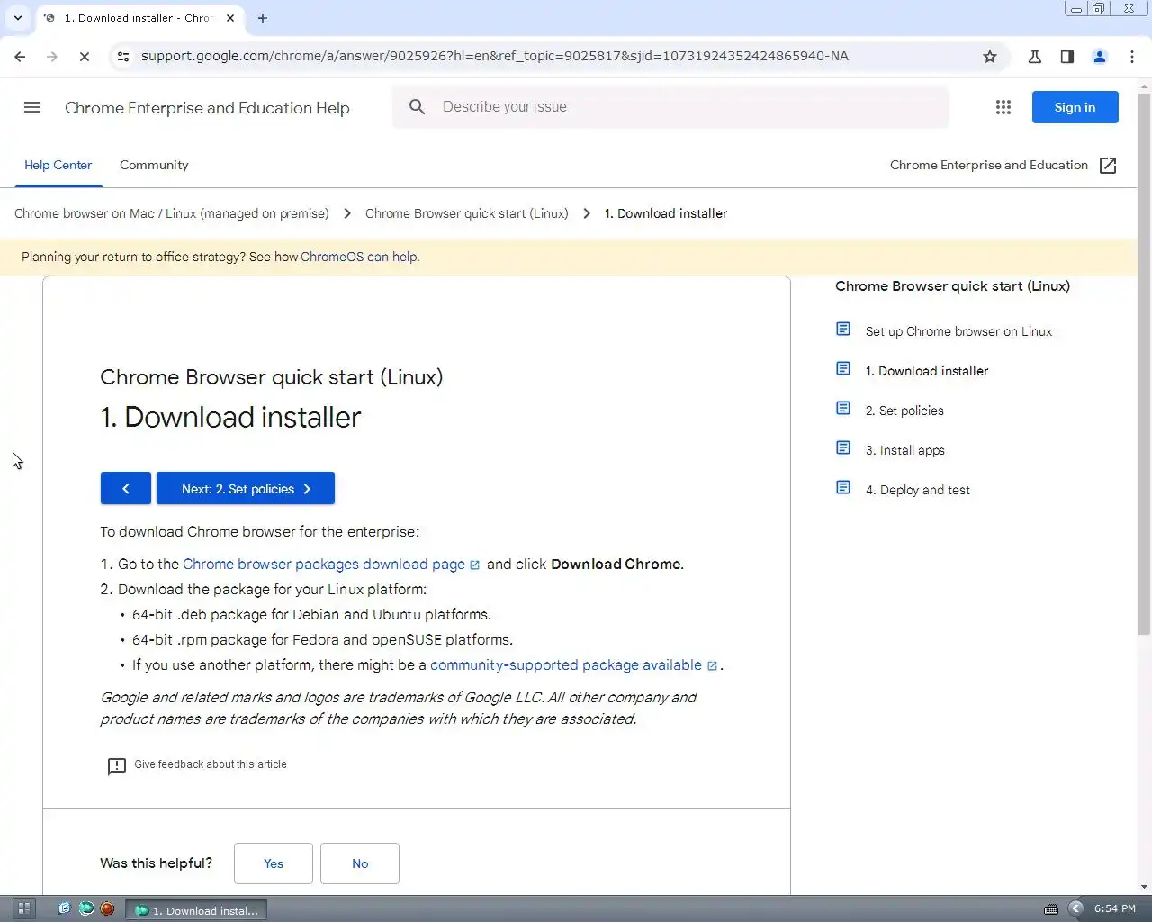This screenshot has height=922, width=1152.
Task: Open 3. Install apps sidebar article
Action: 905,450
